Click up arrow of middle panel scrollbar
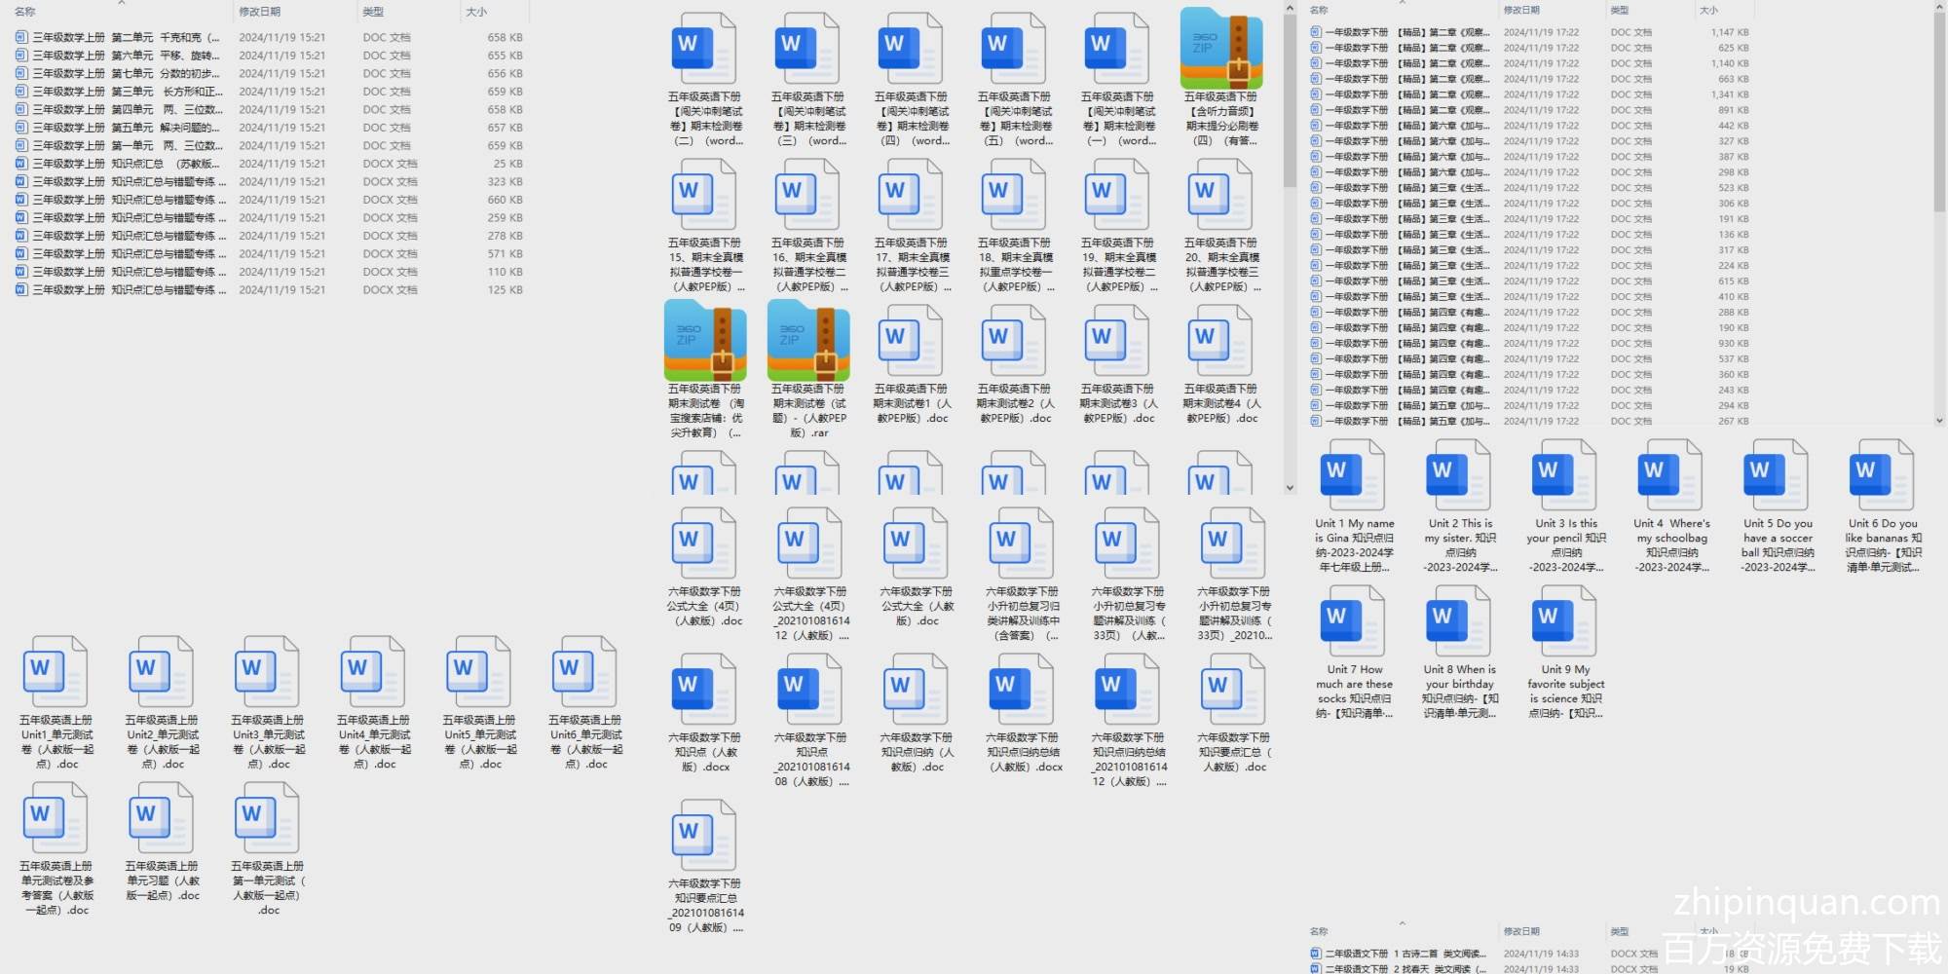 pos(1290,9)
